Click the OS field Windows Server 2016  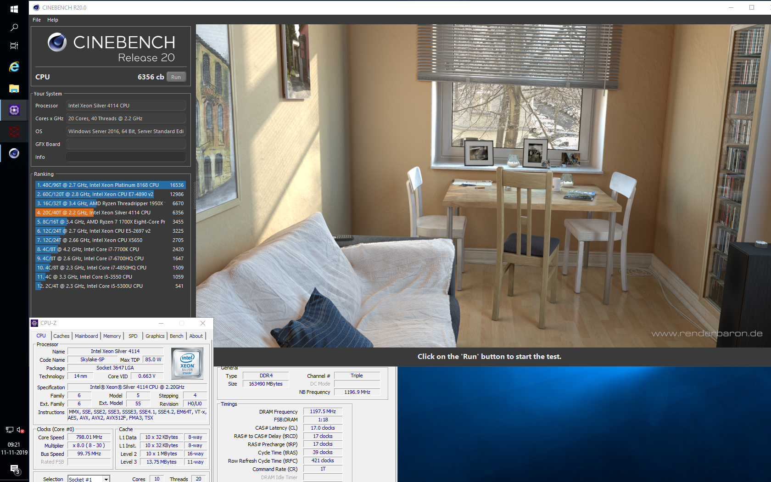click(126, 131)
